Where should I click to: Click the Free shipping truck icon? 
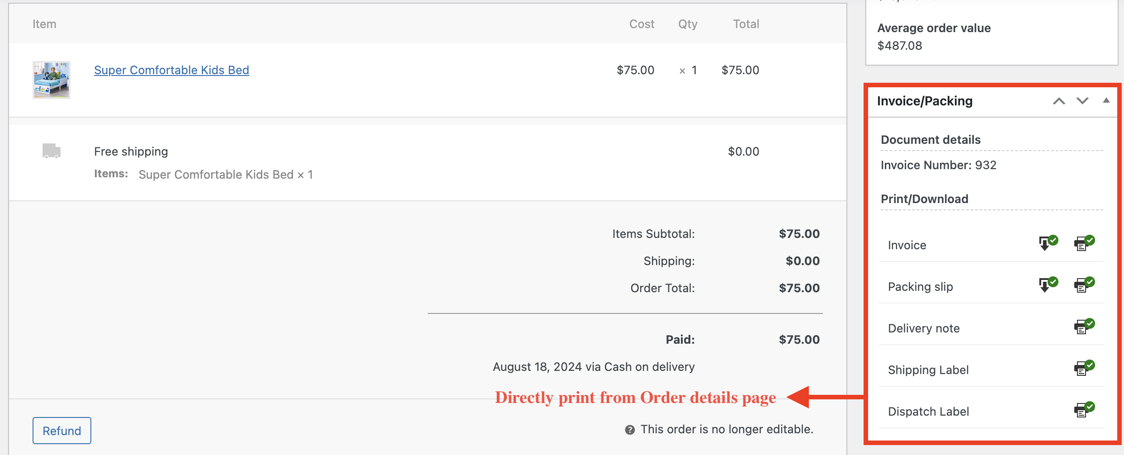(x=52, y=151)
